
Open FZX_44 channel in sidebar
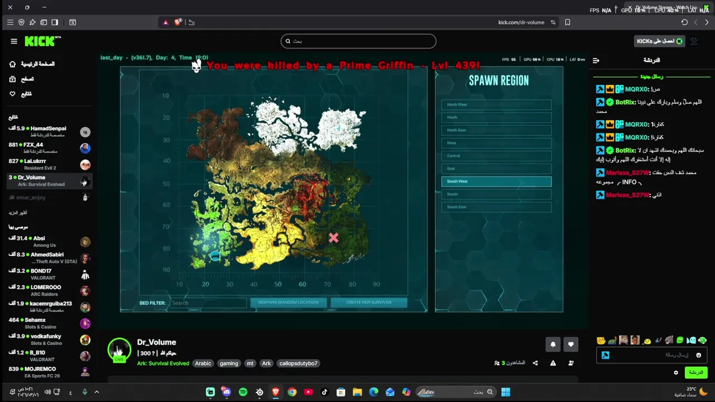[x=49, y=148]
